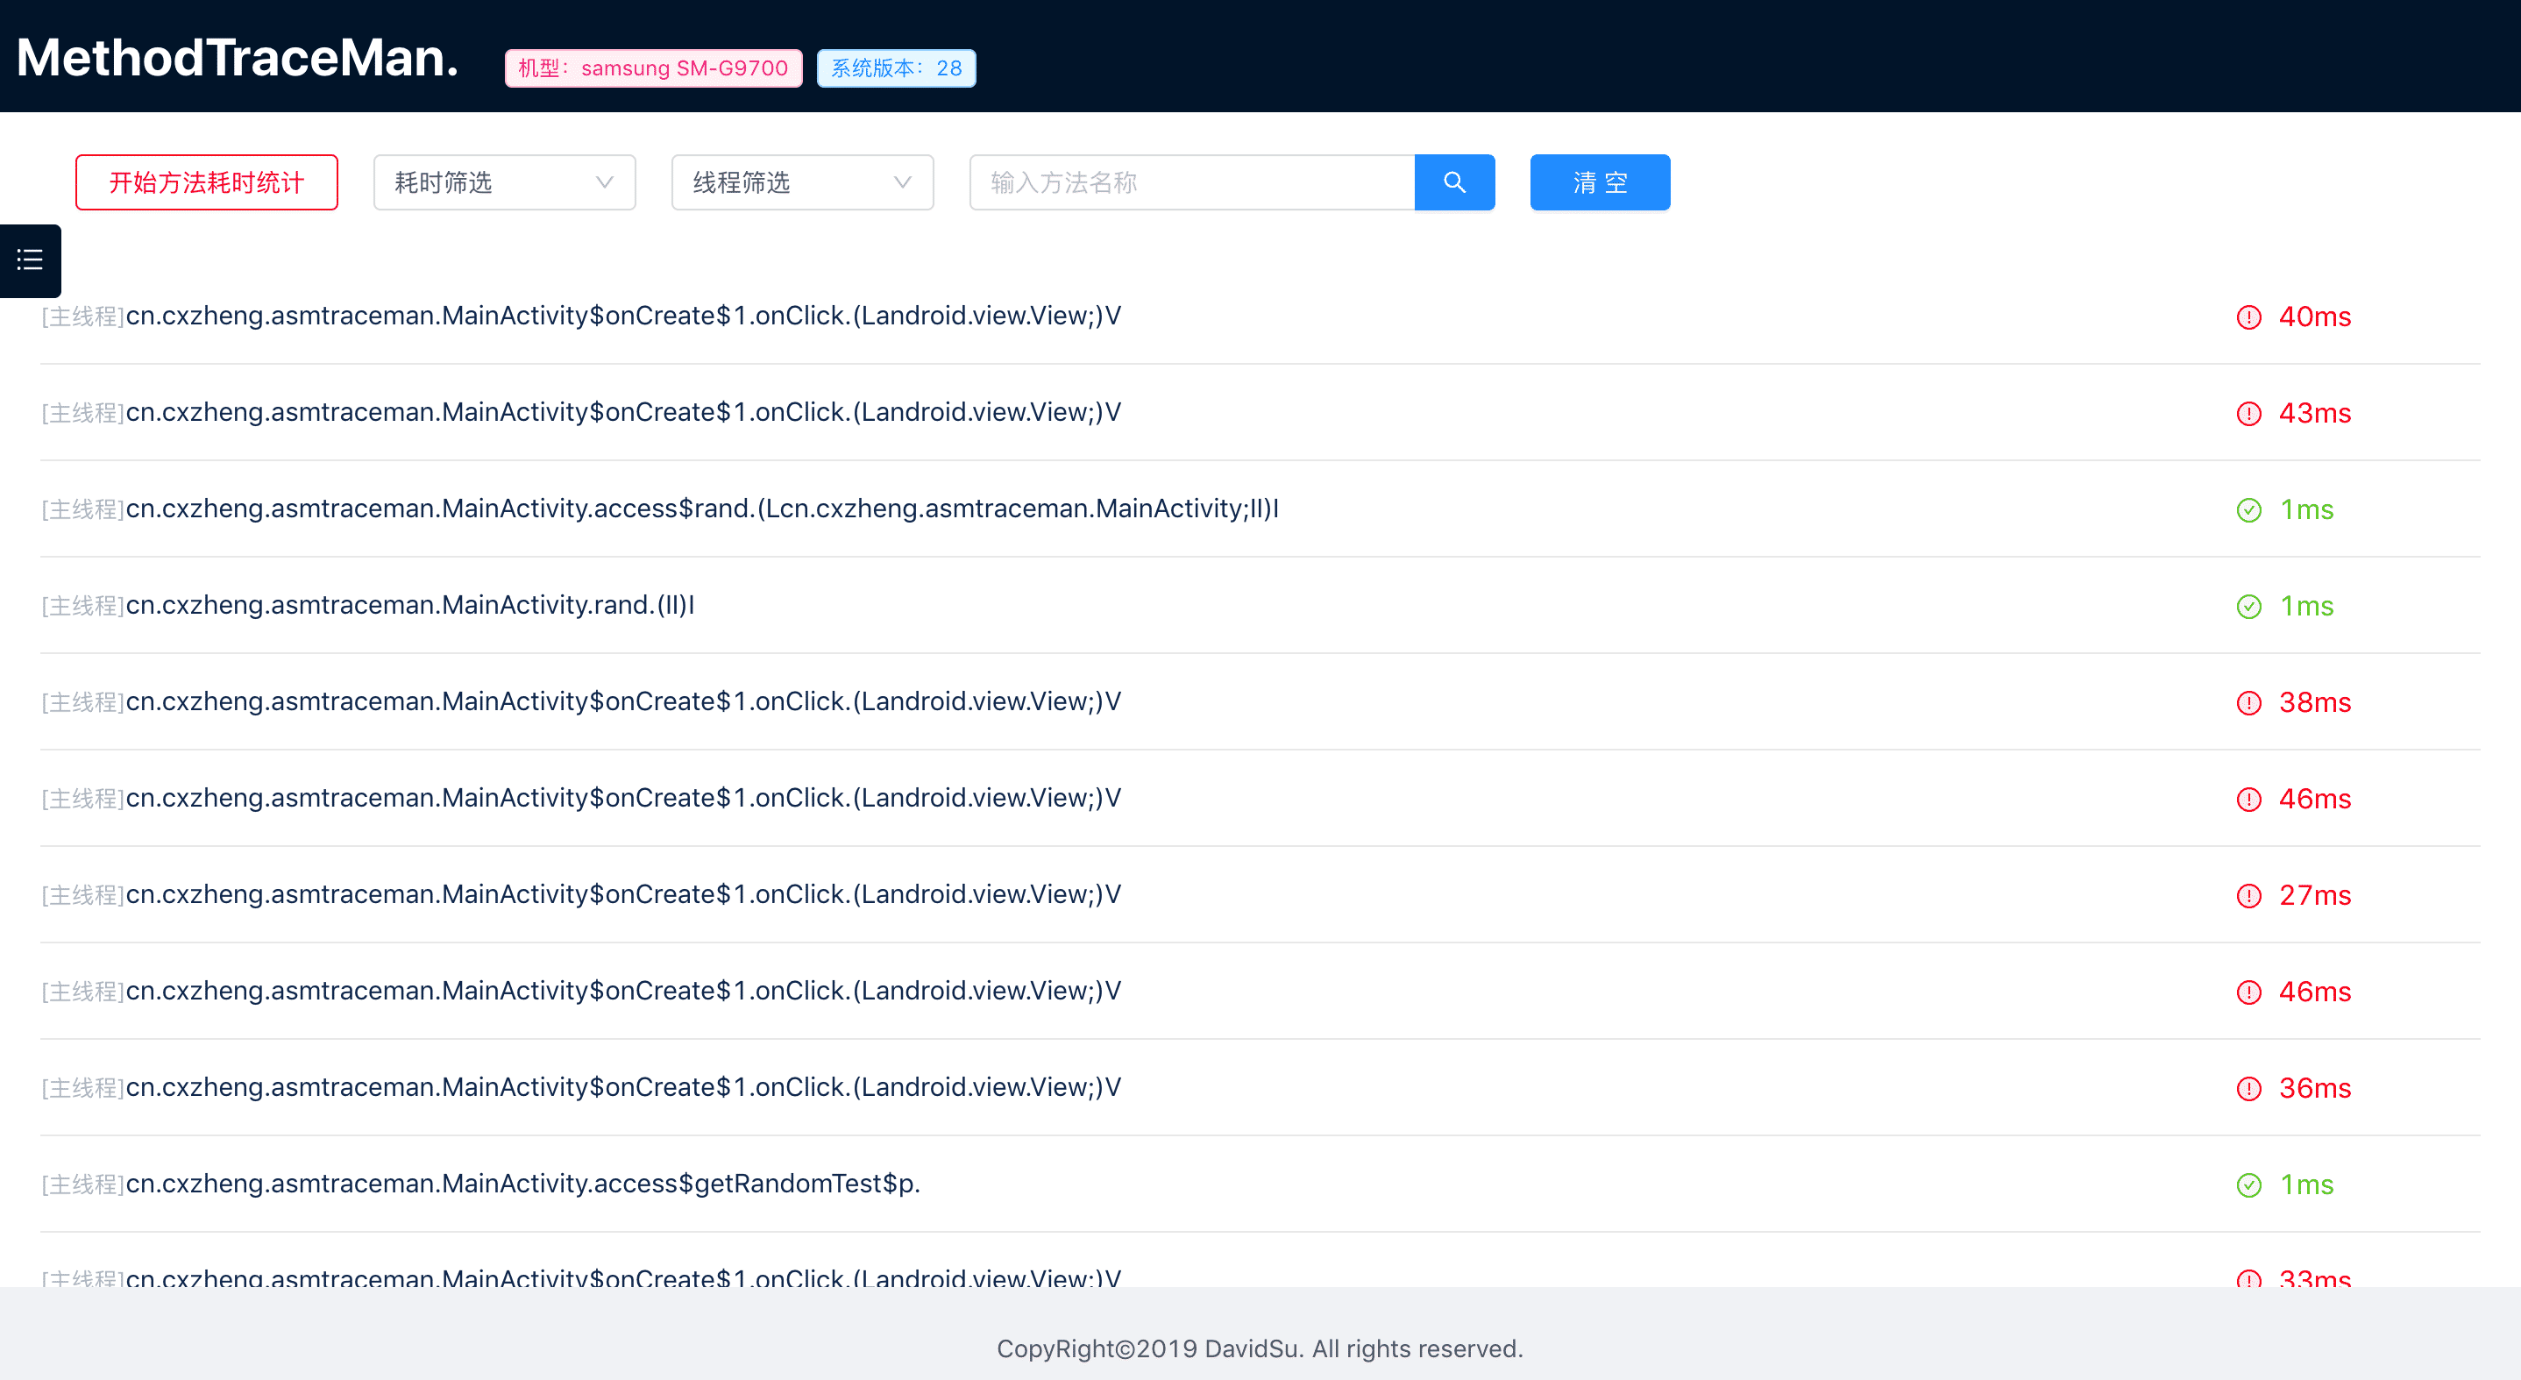2521x1380 pixels.
Task: Click green check icon on access$rand row
Action: 2248,510
